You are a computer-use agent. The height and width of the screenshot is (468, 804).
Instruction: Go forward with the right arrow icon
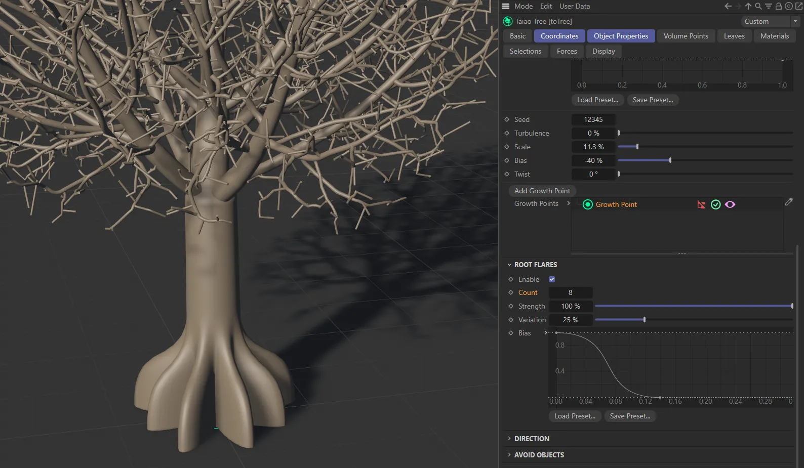click(738, 6)
